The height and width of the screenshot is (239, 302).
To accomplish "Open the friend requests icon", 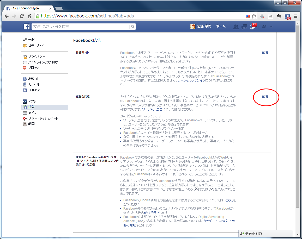I will tap(236, 27).
